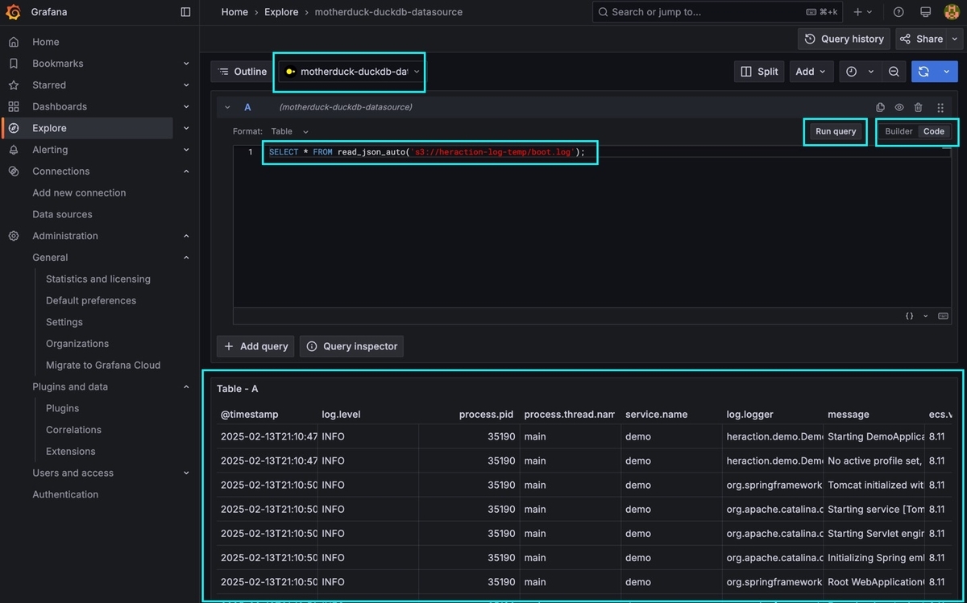The image size is (967, 603).
Task: Click the keyboard shortcuts icon in the editor corner
Action: 943,316
